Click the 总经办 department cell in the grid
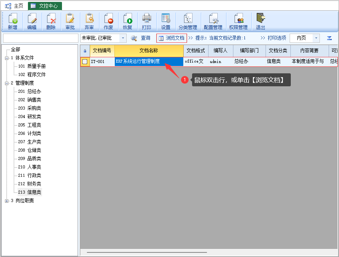The image size is (339, 257). 249,61
